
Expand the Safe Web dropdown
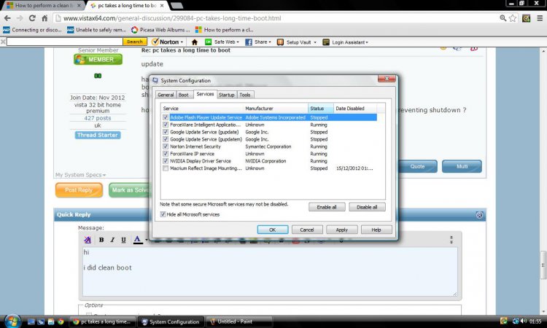[222, 42]
